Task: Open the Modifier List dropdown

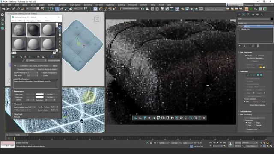Action: [x=255, y=23]
